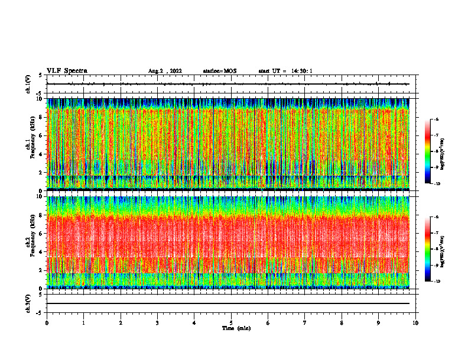The height and width of the screenshot is (362, 468).
Task: Click the "-10" tick on ch.2 color bar
Action: [x=437, y=282]
